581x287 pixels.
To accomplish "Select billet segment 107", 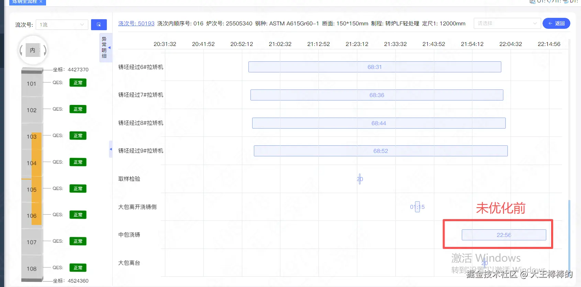I will [32, 242].
